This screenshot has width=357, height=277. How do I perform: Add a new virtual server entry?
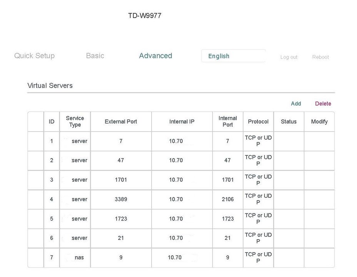296,104
